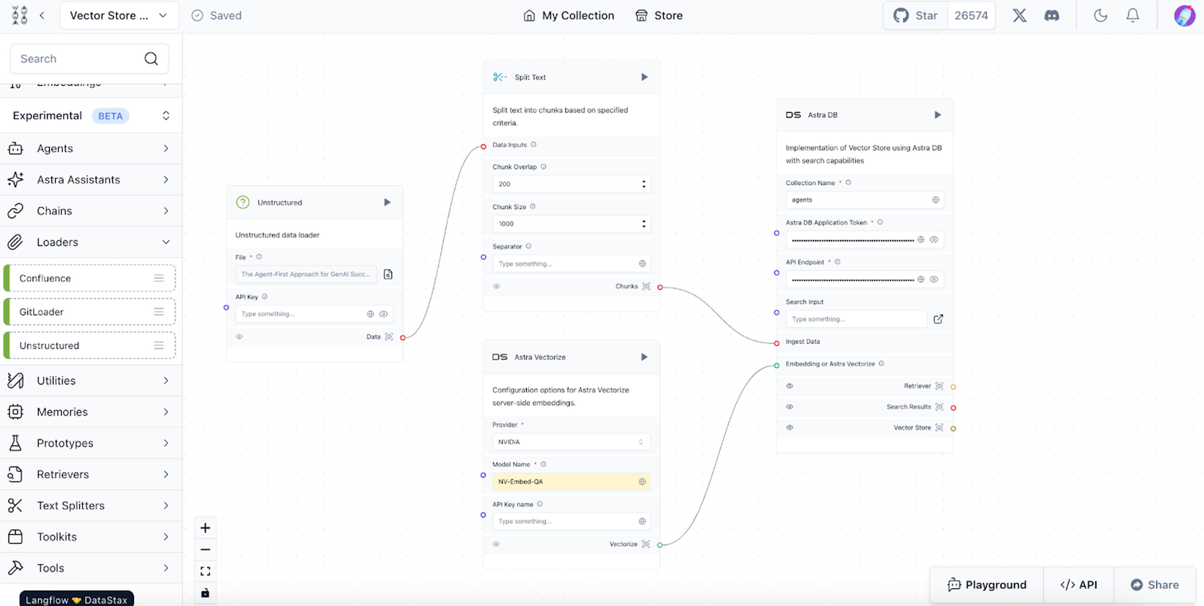Screen dimensions: 1204x606
Task: Open the Discord icon link
Action: click(x=1052, y=15)
